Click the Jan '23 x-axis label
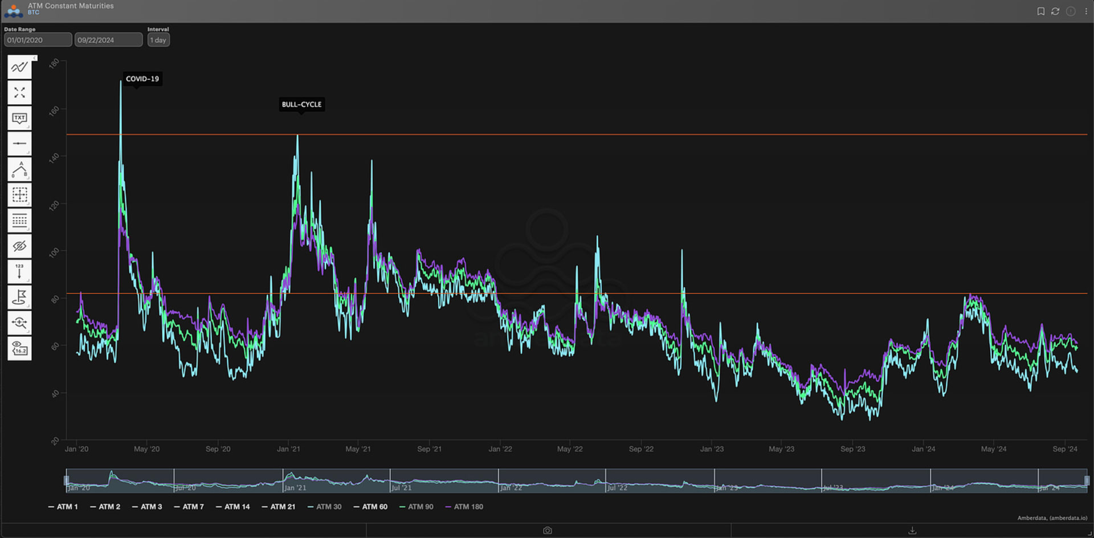The width and height of the screenshot is (1094, 538). [712, 449]
